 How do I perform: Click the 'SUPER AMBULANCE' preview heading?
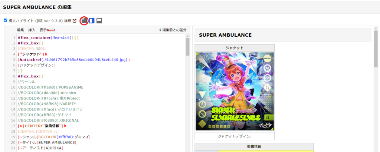coord(225,35)
